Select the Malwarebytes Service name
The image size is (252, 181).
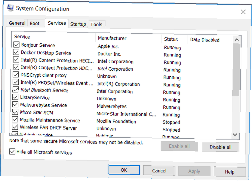44,105
